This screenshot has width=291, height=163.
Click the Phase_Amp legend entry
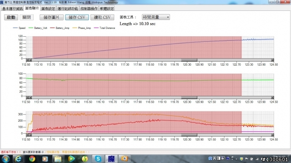click(82, 28)
